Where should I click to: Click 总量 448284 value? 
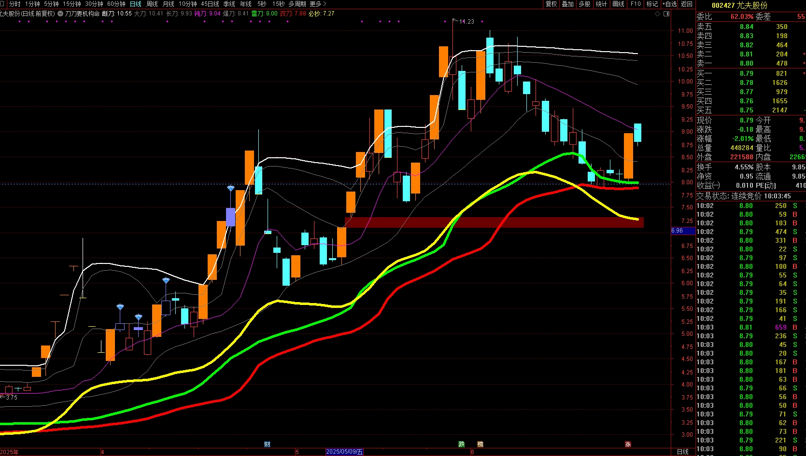(x=742, y=148)
